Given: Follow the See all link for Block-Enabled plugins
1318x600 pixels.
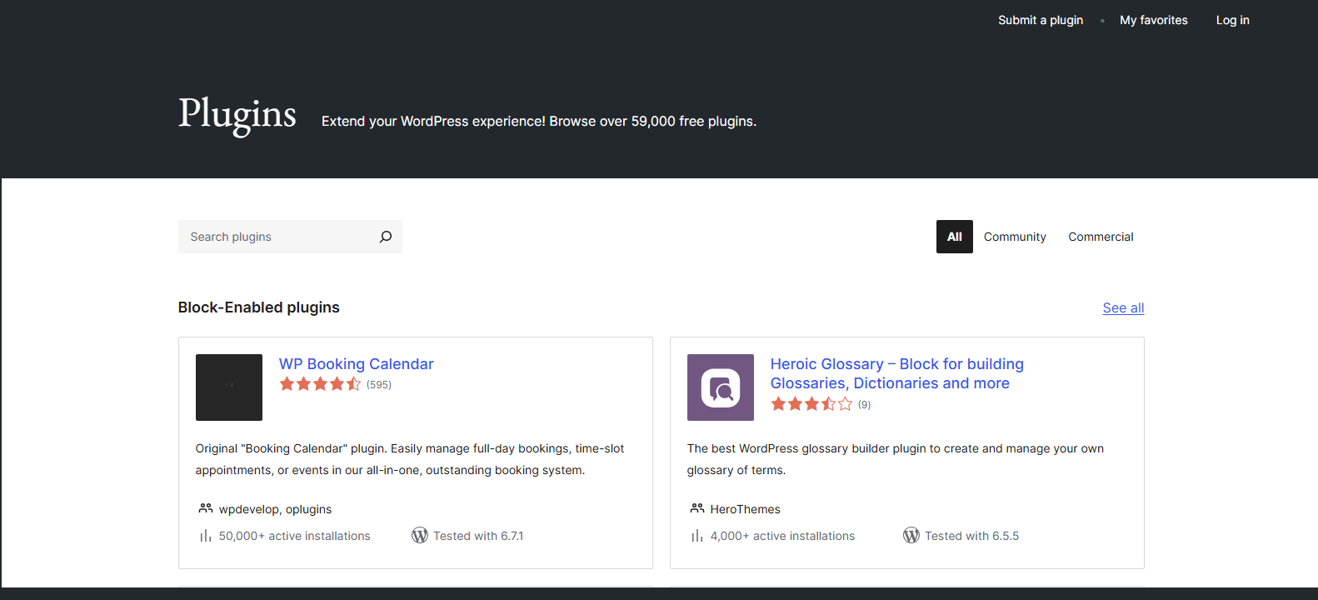Looking at the screenshot, I should [1123, 307].
